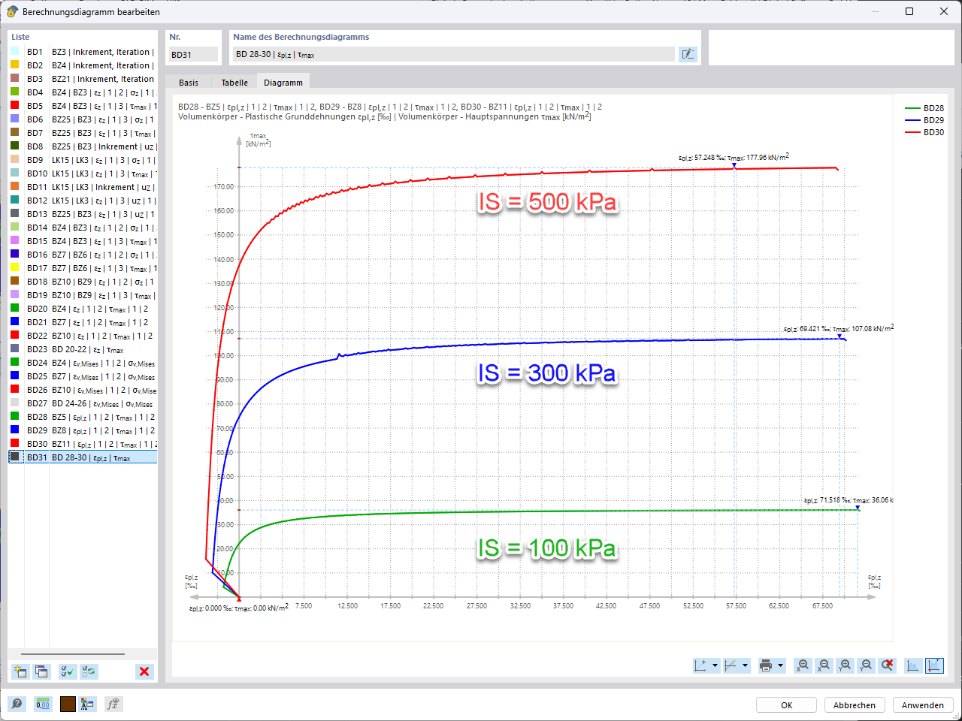Open the help speech-bubble icon
Screen dimensions: 962x721
[x=17, y=704]
